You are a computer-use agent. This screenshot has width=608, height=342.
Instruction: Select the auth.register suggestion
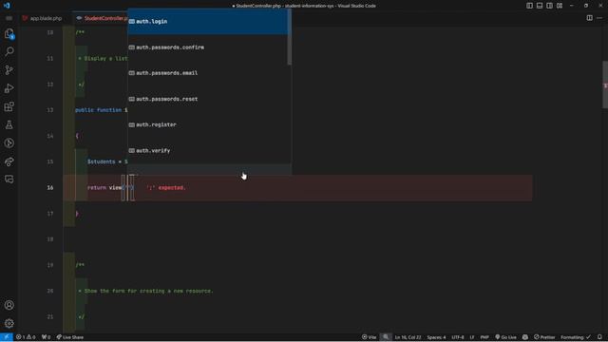208,124
